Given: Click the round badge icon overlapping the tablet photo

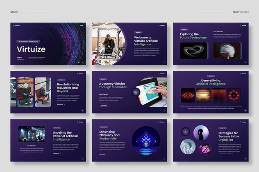Looking at the screenshot, I should 135,92.
